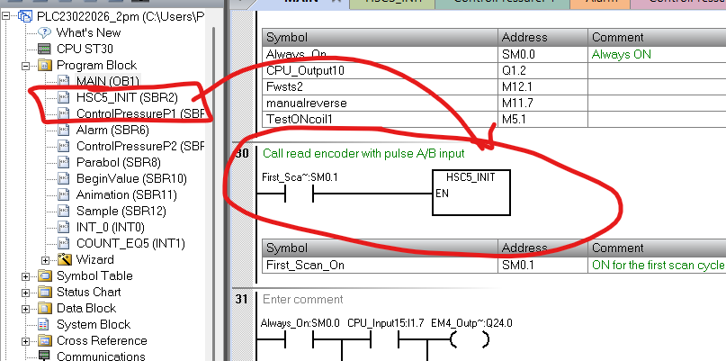726x361 pixels.
Task: Expand the Wizard node
Action: click(46, 259)
